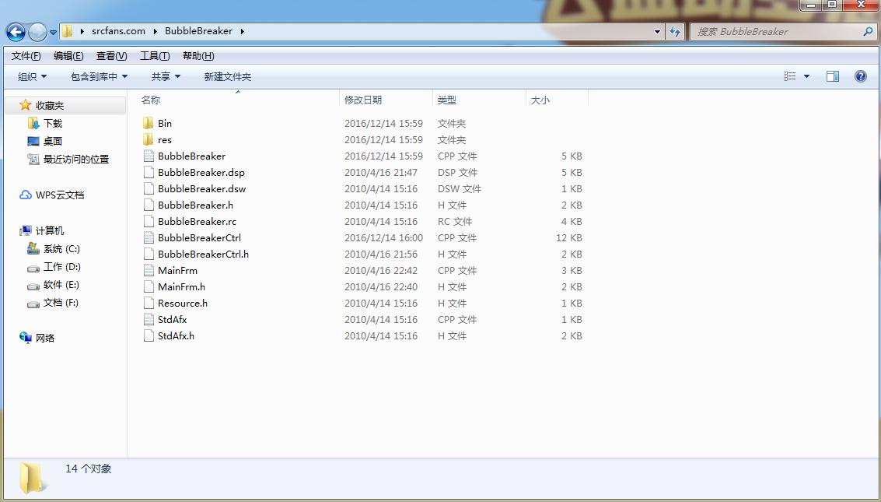Image resolution: width=881 pixels, height=502 pixels.
Task: Refresh the folder with refresh icon
Action: coord(675,32)
